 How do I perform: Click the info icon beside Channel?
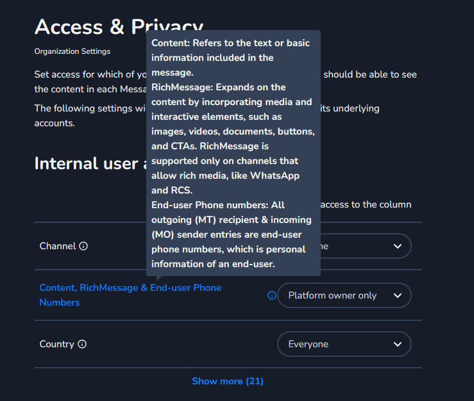click(x=83, y=246)
